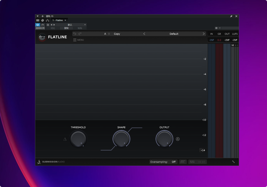The height and width of the screenshot is (187, 267).
Task: Open the hamburger MENU in Flatline
Action: [78, 40]
